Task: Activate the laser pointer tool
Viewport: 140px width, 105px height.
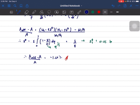Action: click(79, 12)
